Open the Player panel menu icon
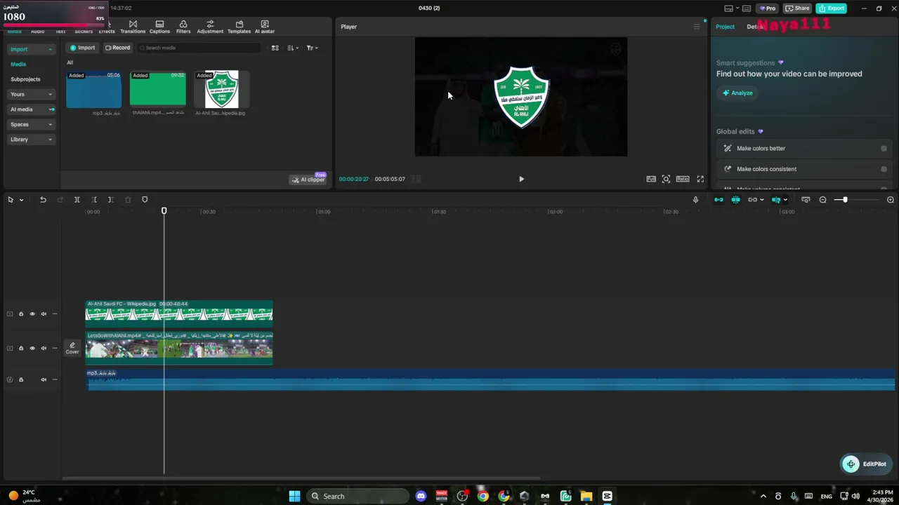 (x=697, y=27)
